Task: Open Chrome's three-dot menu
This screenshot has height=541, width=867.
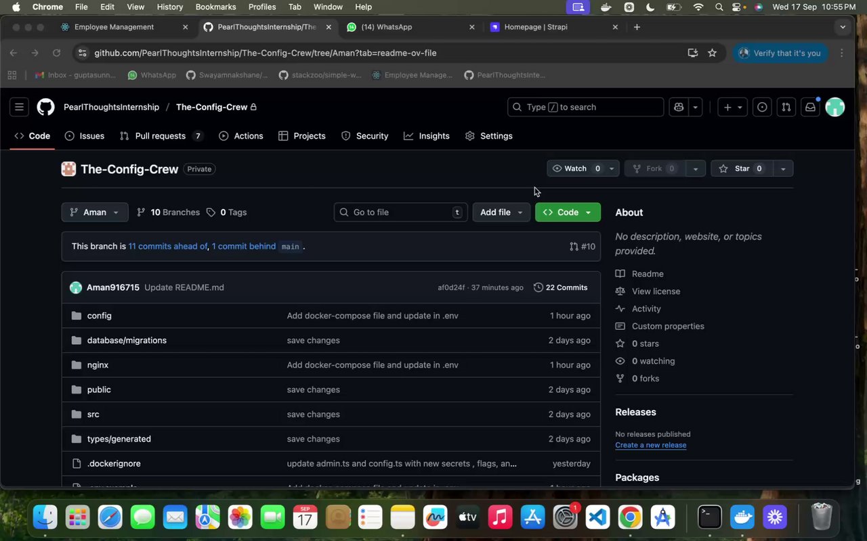Action: [x=842, y=53]
